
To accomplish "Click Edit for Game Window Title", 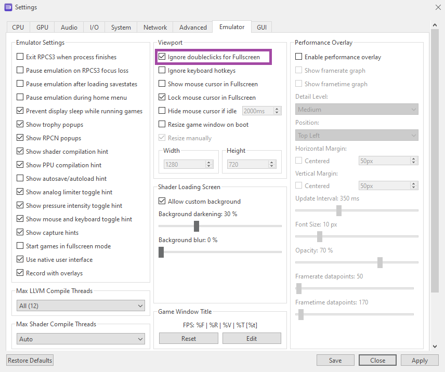I will (x=252, y=338).
